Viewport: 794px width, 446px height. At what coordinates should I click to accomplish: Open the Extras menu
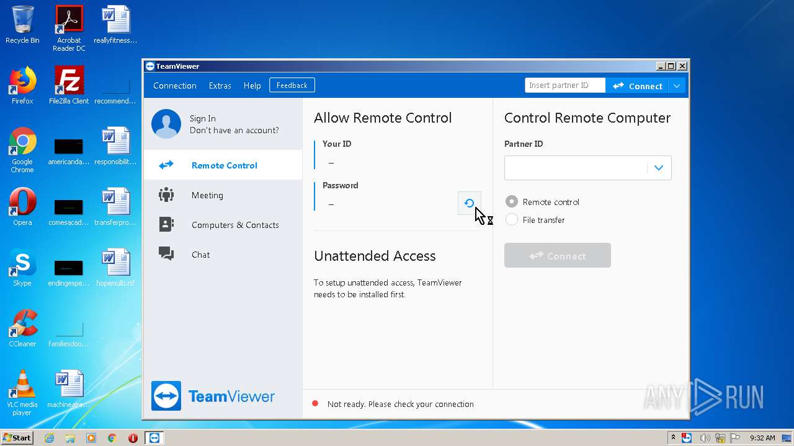(220, 85)
